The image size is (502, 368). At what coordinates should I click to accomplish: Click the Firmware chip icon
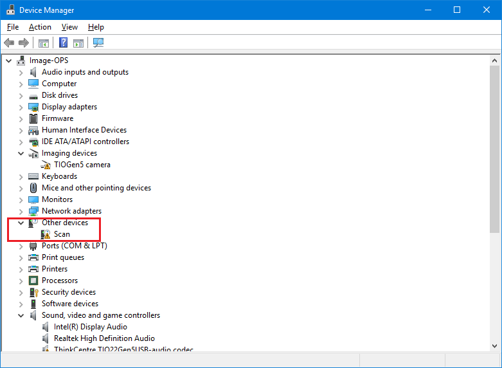pos(33,118)
